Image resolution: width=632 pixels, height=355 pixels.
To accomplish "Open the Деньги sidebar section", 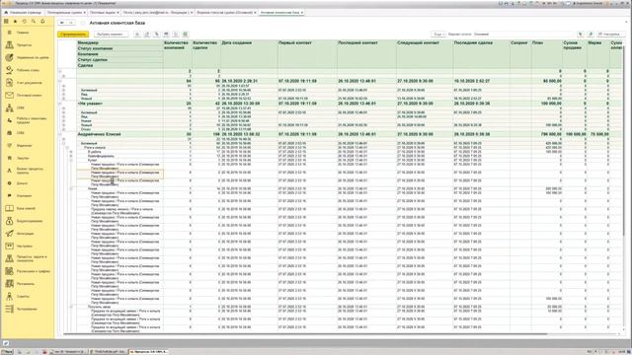I will click(27, 183).
